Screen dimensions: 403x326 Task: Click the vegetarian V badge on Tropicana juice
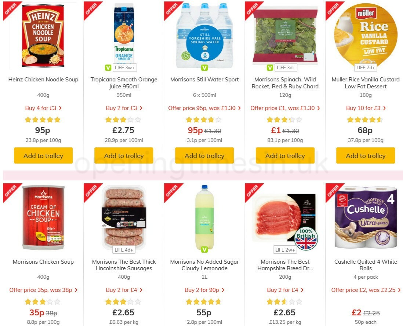point(108,68)
